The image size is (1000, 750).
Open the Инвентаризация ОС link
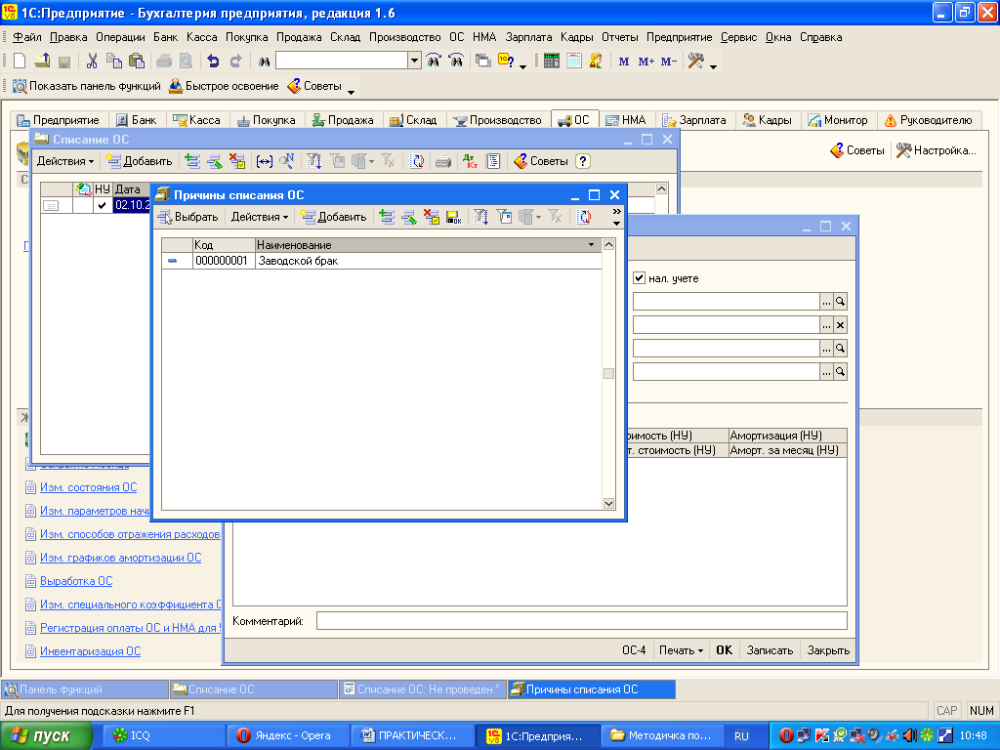point(91,651)
